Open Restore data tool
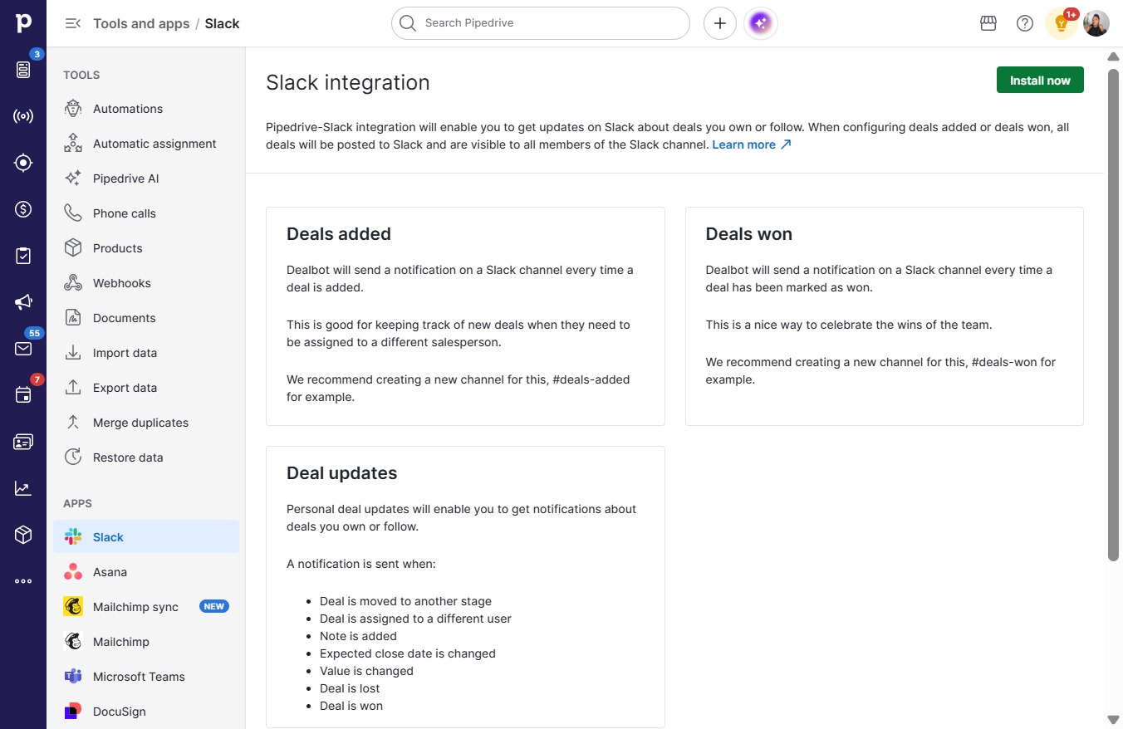1123x729 pixels. click(146, 457)
